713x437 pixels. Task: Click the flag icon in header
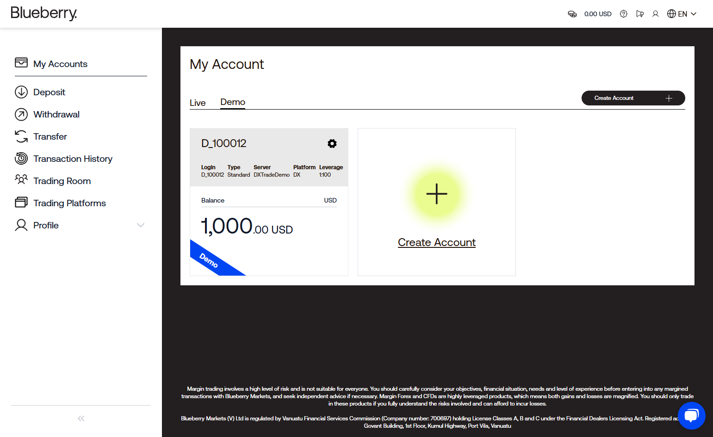click(640, 14)
